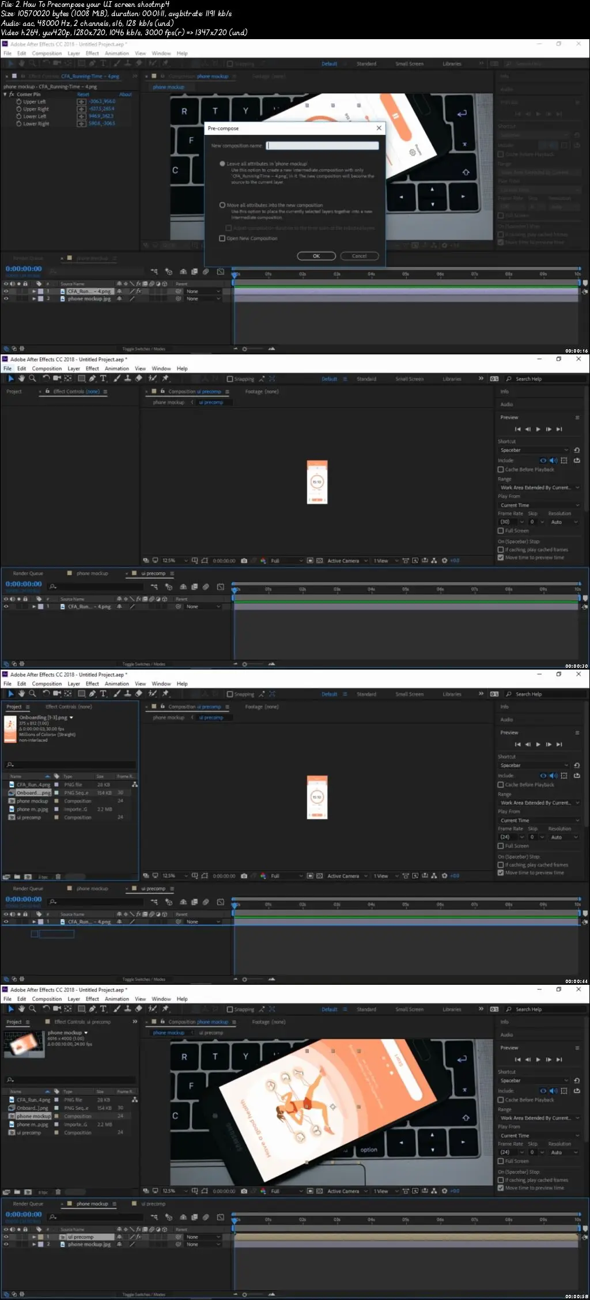590x1300 pixels.
Task: Click Reset link for Corner Pin effect
Action: tap(84, 95)
